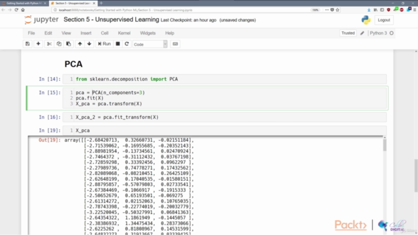This screenshot has height=235, width=418.
Task: Move selected cell up arrow
Action: pyautogui.click(x=80, y=44)
